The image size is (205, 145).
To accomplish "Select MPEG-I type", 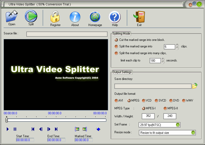I will (x=144, y=108).
